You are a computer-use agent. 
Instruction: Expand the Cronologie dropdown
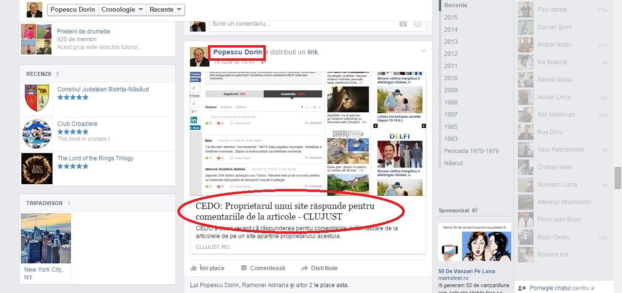(122, 9)
